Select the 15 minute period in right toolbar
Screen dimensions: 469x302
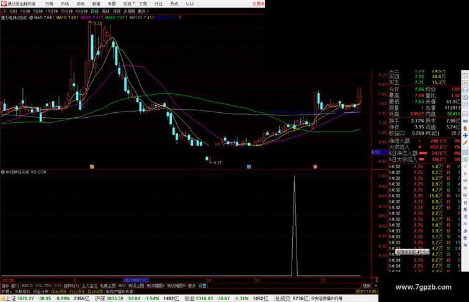click(465, 181)
